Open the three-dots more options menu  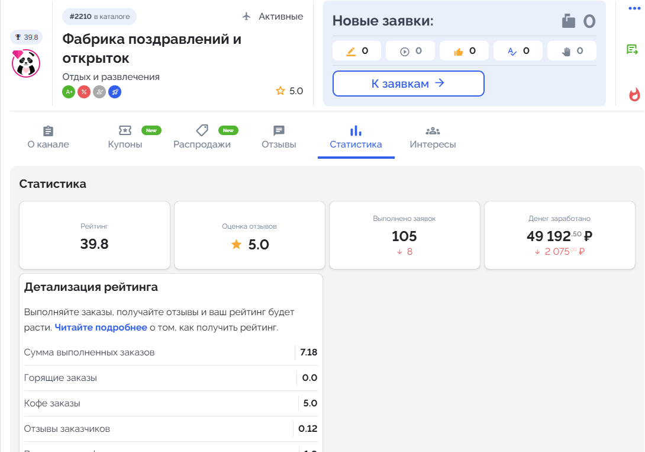tap(634, 8)
